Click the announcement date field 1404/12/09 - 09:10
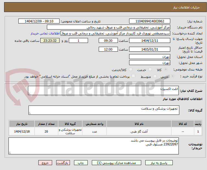Image resolution: width=207 pixels, height=170 pixels. pos(39,21)
